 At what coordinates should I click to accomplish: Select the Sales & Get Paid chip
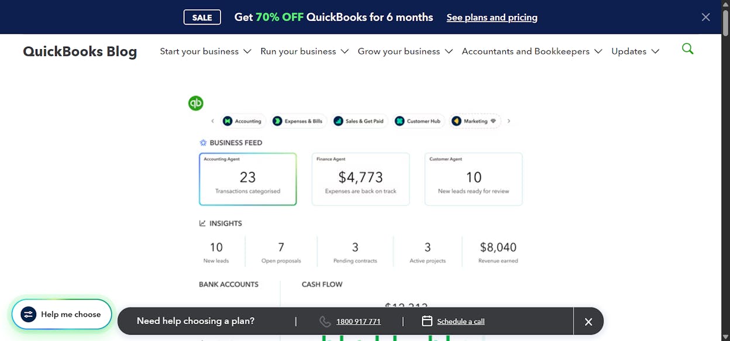coord(359,121)
